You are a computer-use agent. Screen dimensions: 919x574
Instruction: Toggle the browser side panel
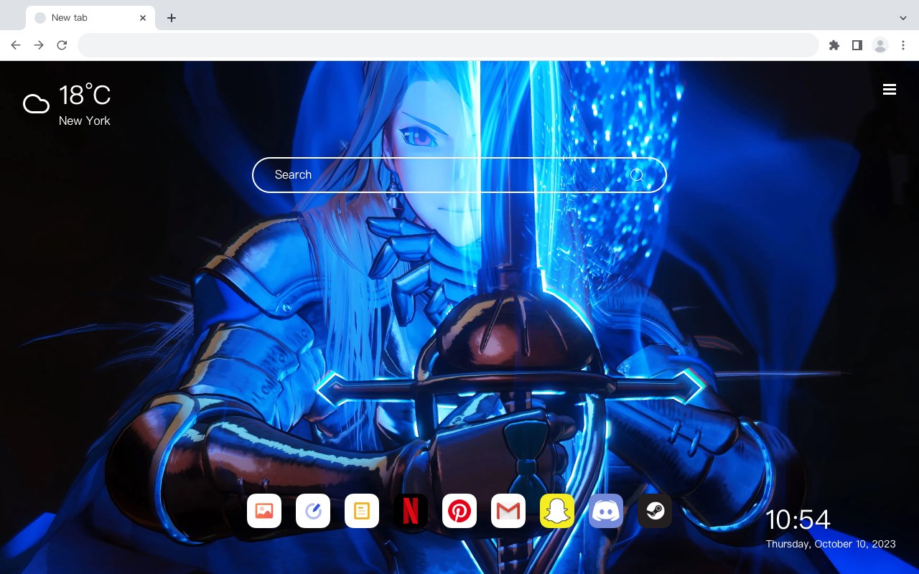[857, 45]
